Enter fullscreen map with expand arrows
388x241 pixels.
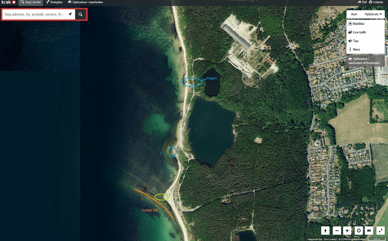click(380, 231)
